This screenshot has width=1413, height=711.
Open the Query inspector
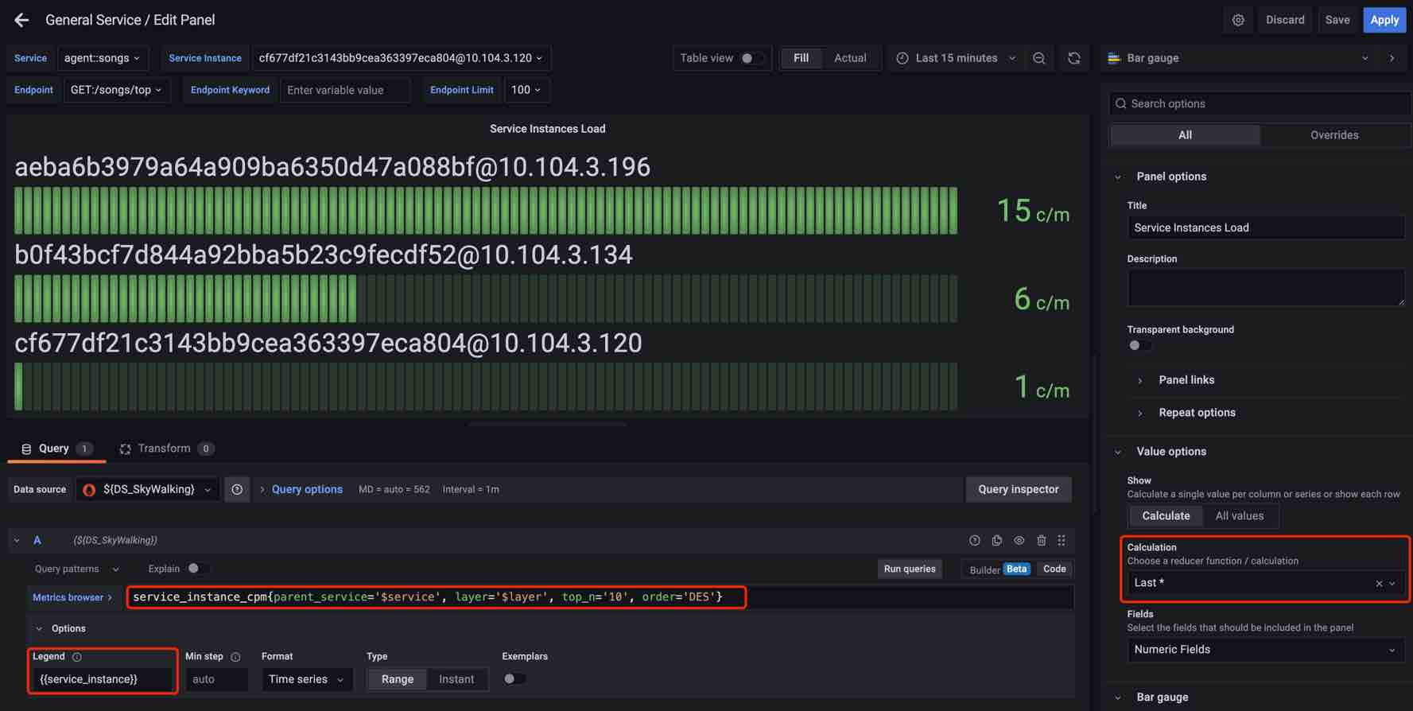1018,489
